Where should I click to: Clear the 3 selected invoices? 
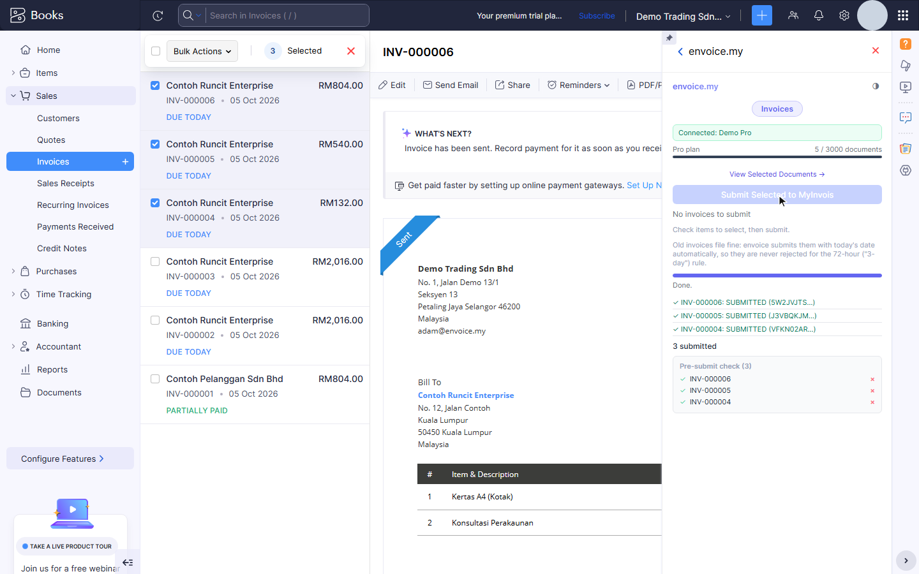click(351, 51)
